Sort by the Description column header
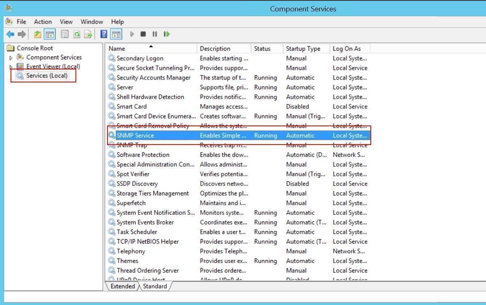 (x=224, y=48)
